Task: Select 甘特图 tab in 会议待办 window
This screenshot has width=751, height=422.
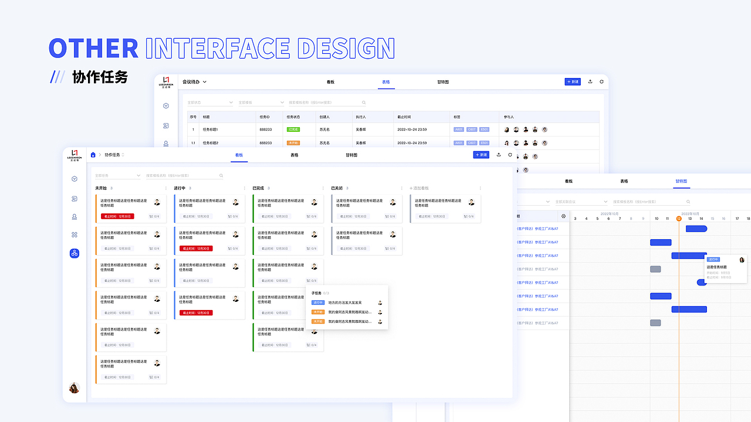Action: tap(443, 82)
